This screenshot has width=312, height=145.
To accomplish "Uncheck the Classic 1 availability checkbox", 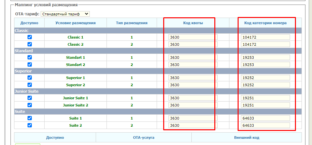I will point(29,37).
